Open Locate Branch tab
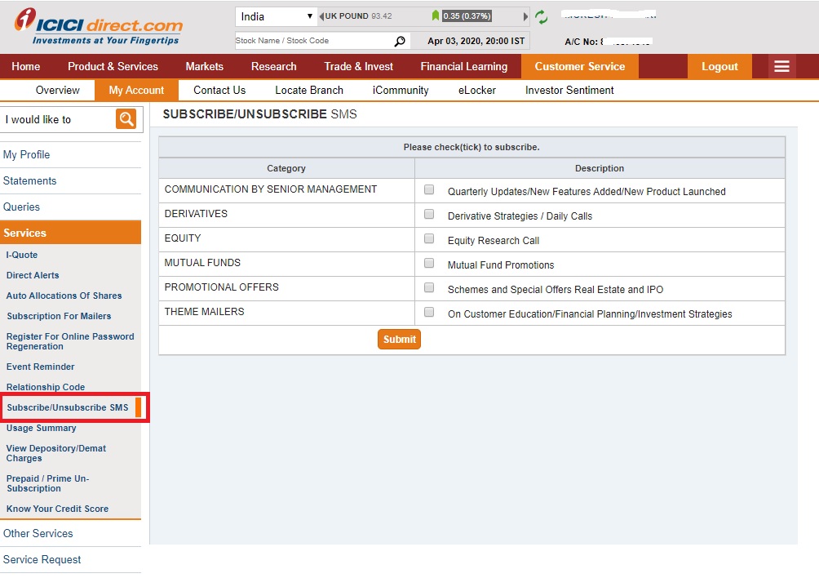 pyautogui.click(x=309, y=91)
